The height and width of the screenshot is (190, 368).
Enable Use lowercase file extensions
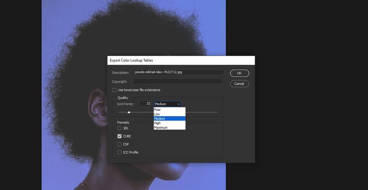[115, 90]
